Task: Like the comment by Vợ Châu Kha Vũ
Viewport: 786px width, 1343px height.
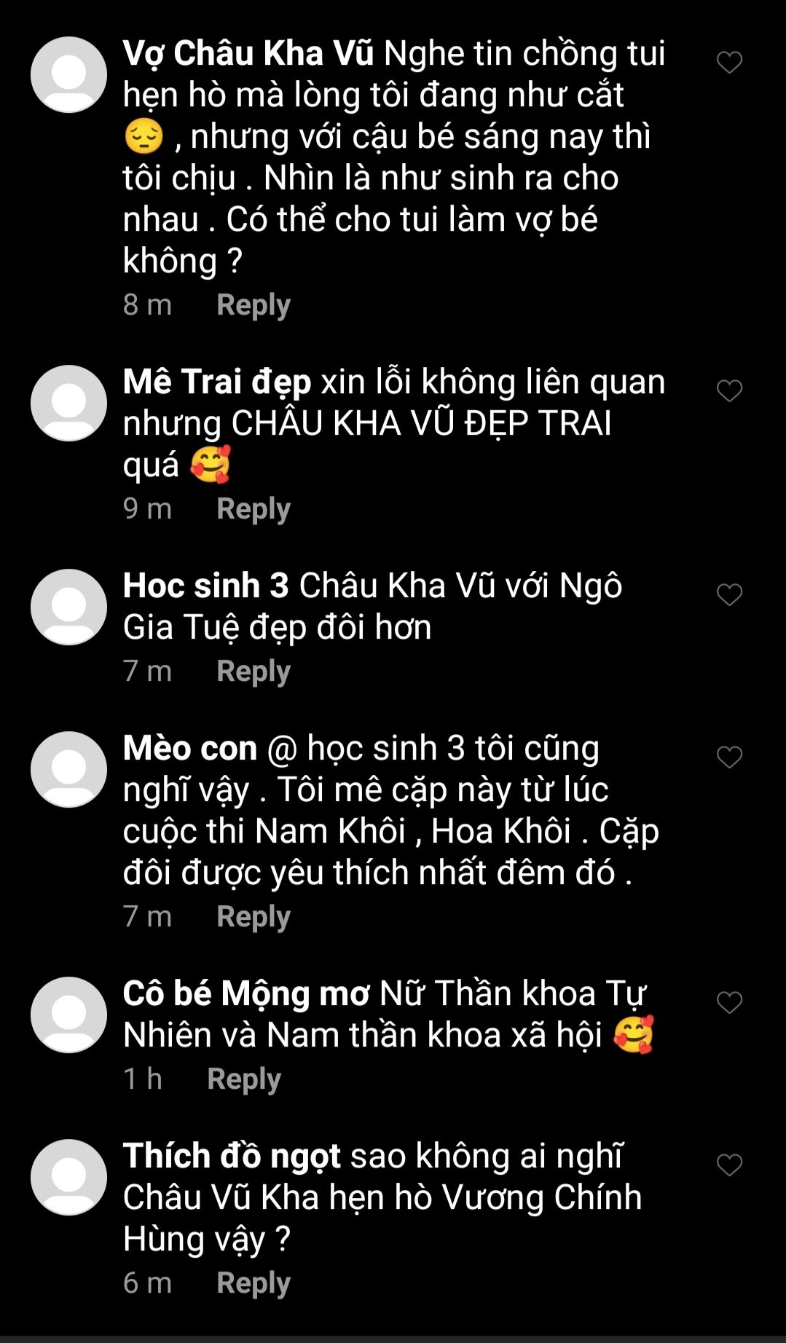Action: pos(729,63)
